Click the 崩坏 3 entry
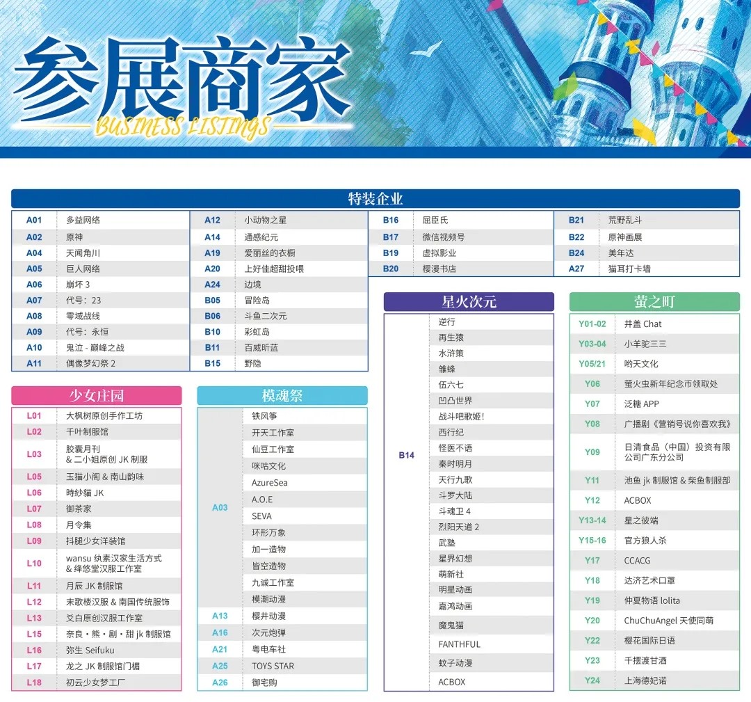Screen dimensions: 751x702 click(78, 285)
